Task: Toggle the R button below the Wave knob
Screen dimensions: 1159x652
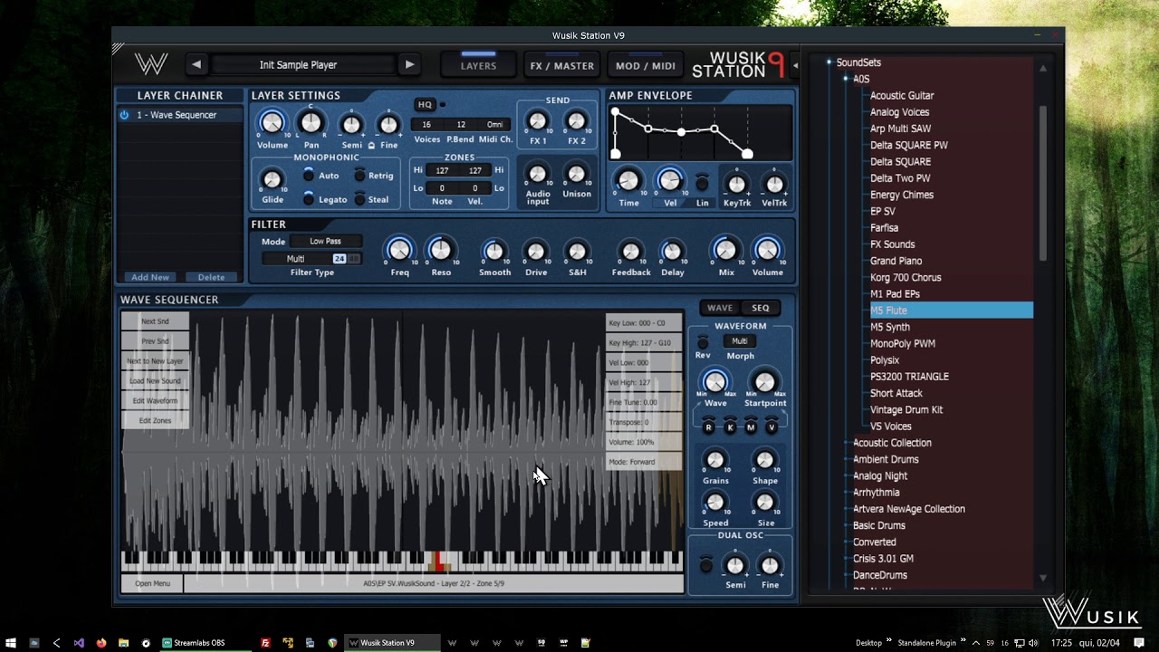Action: point(708,427)
